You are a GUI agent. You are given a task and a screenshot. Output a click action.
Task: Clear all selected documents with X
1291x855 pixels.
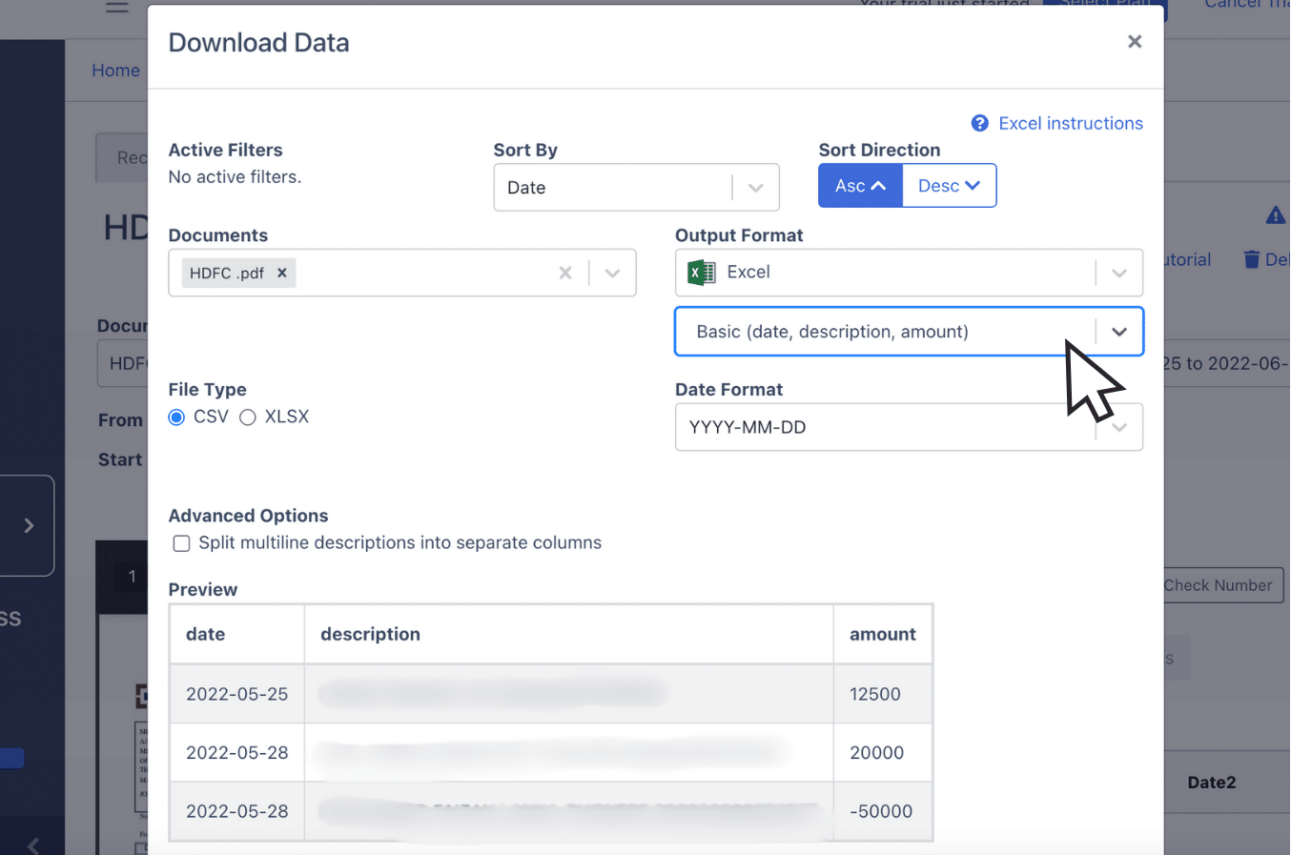pos(565,274)
